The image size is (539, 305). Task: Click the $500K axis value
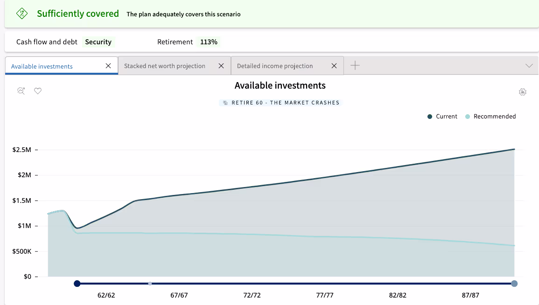coord(21,251)
